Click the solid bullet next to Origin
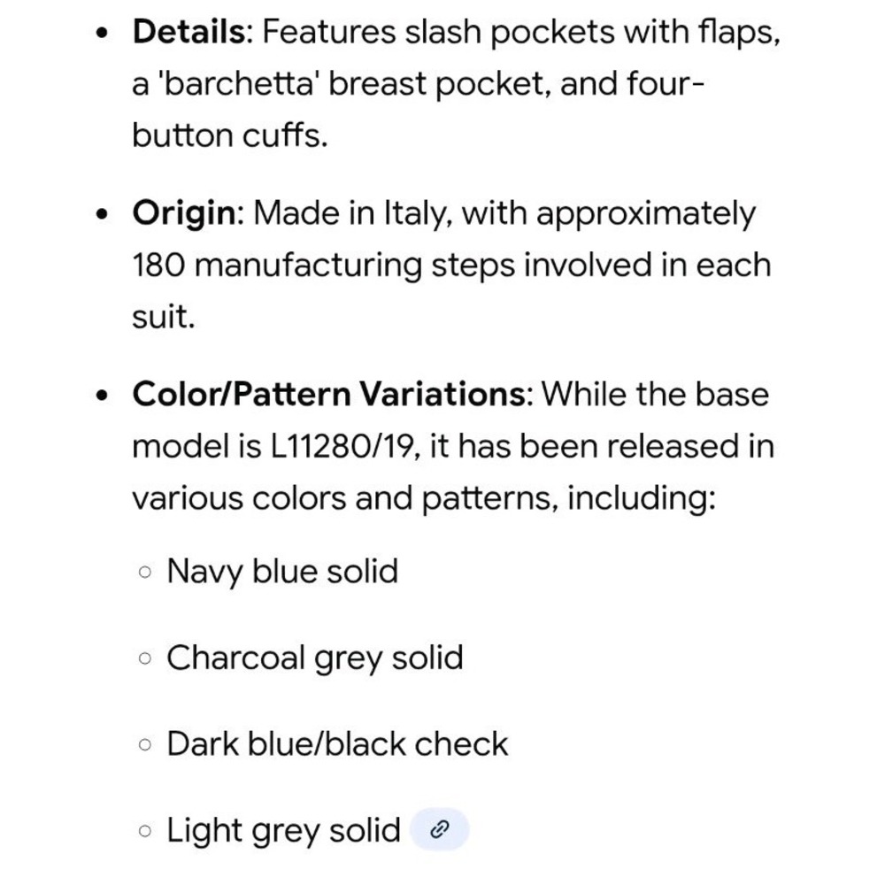Viewport: 885px width, 885px height. click(102, 214)
